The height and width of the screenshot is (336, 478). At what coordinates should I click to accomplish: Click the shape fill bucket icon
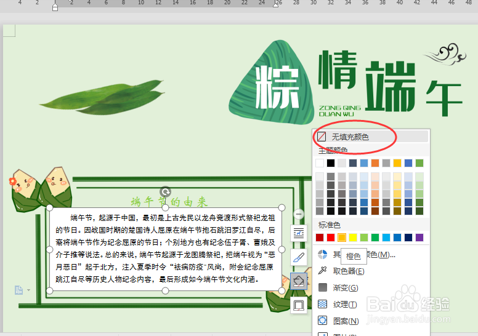[x=299, y=281]
